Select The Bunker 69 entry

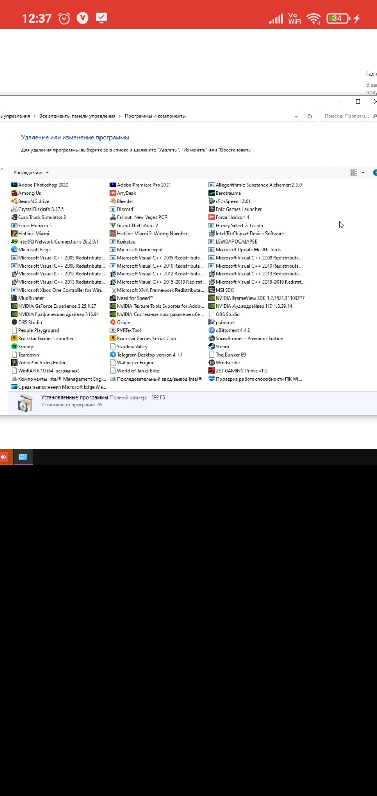[x=227, y=355]
